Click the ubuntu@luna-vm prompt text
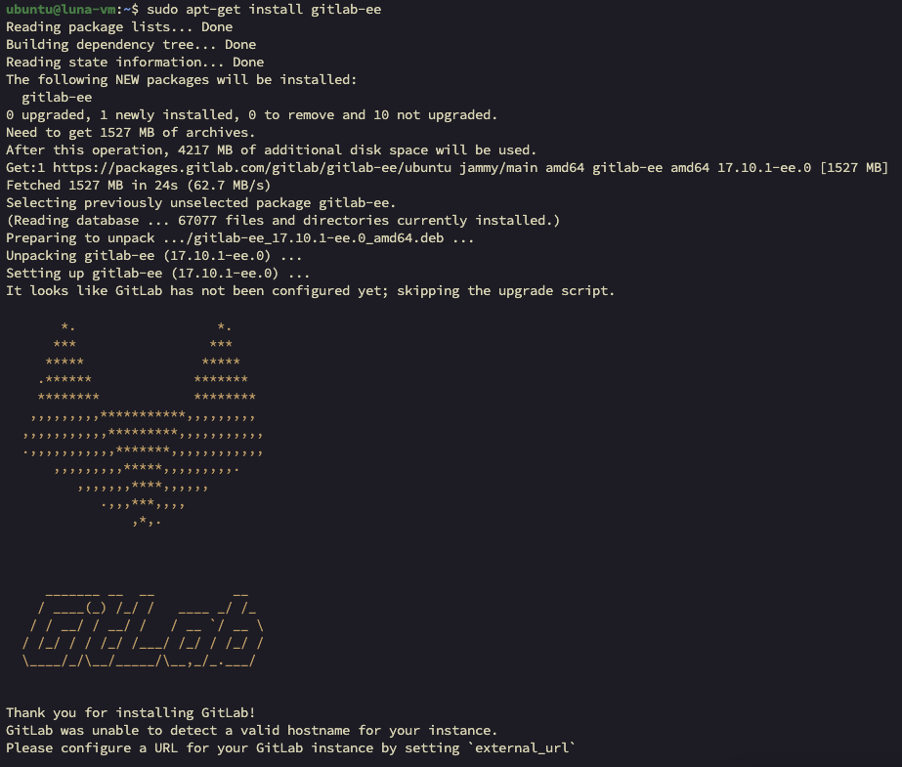 [x=61, y=9]
